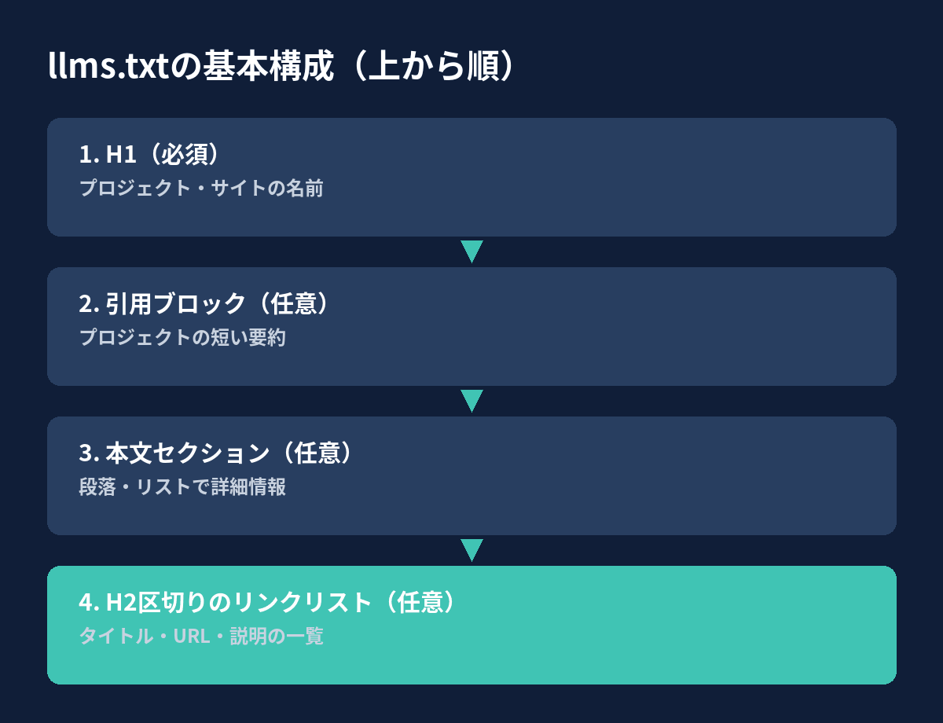The width and height of the screenshot is (943, 723).
Task: Click the "（上から順）" part of the title
Action: [432, 68]
